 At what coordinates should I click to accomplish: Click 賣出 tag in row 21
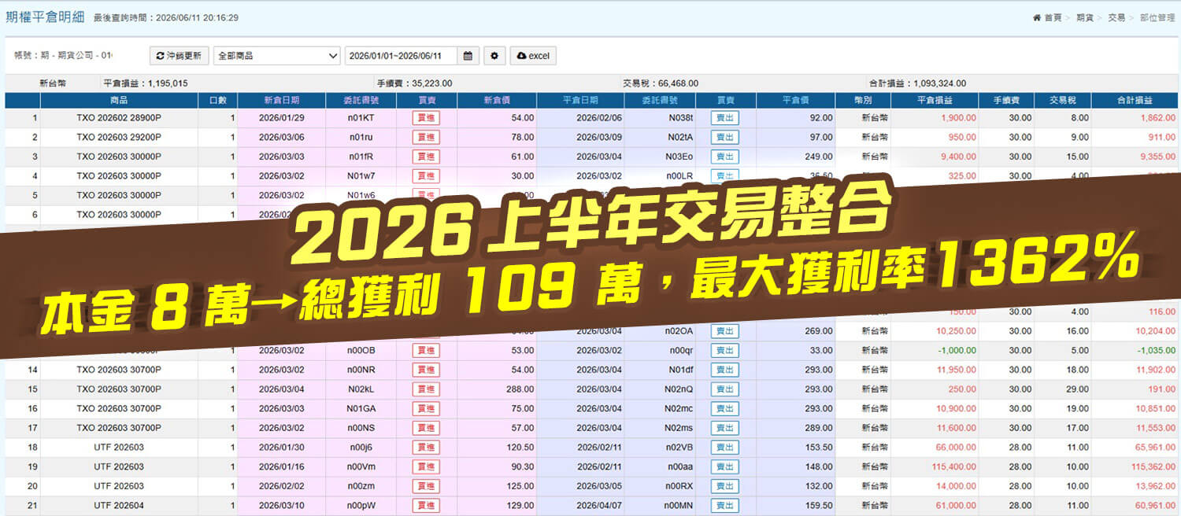(x=725, y=506)
